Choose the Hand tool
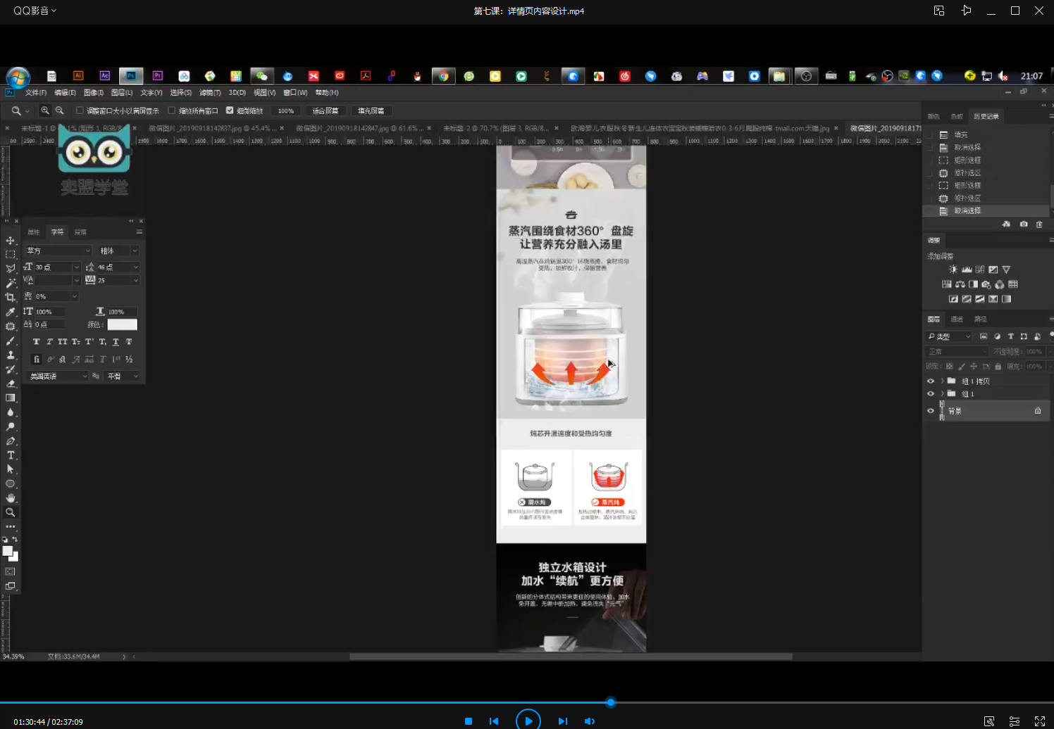The height and width of the screenshot is (729, 1054). (10, 498)
